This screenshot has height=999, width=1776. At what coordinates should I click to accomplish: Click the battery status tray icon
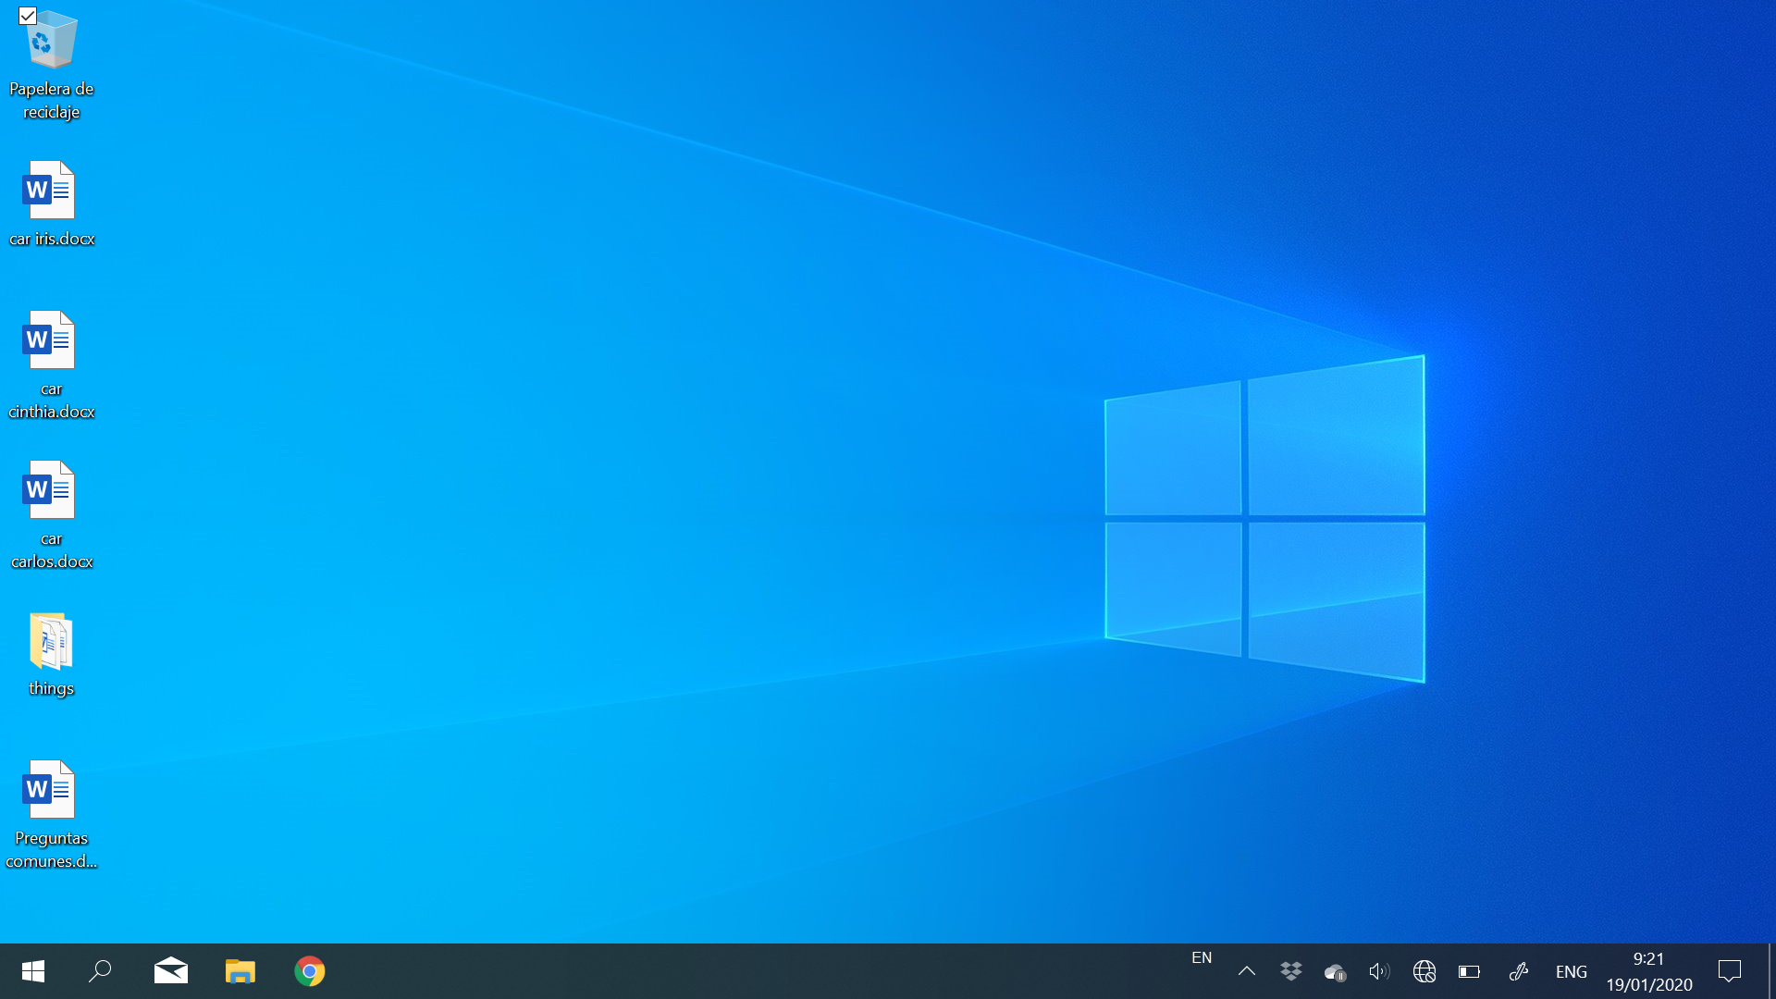(1470, 971)
